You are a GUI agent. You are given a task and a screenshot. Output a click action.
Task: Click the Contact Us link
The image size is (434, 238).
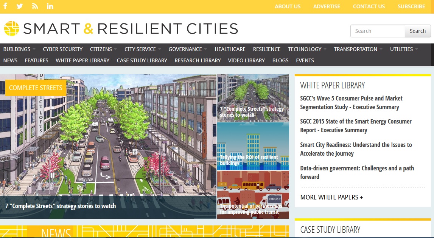369,6
